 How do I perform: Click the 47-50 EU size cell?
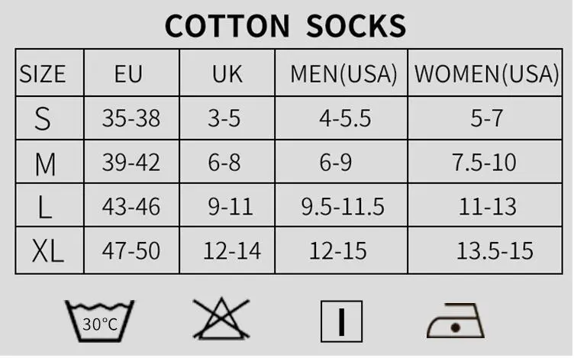(x=131, y=251)
